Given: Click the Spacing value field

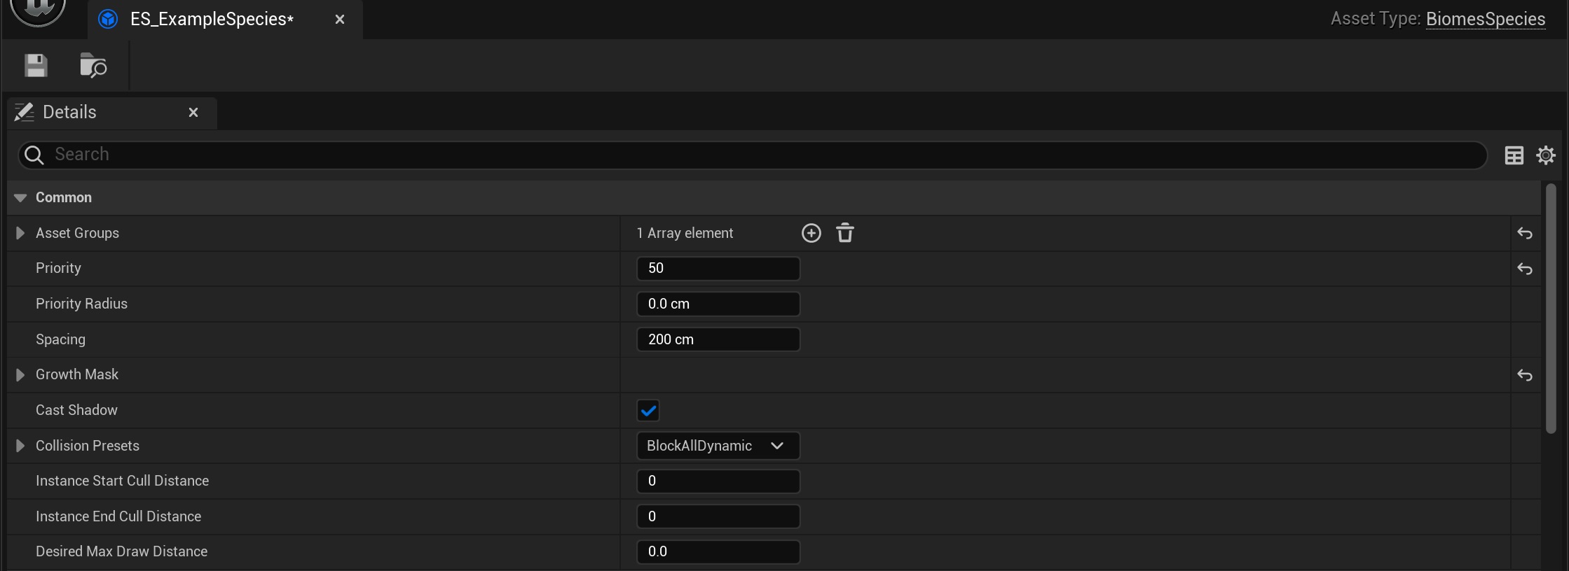Looking at the screenshot, I should coord(718,339).
